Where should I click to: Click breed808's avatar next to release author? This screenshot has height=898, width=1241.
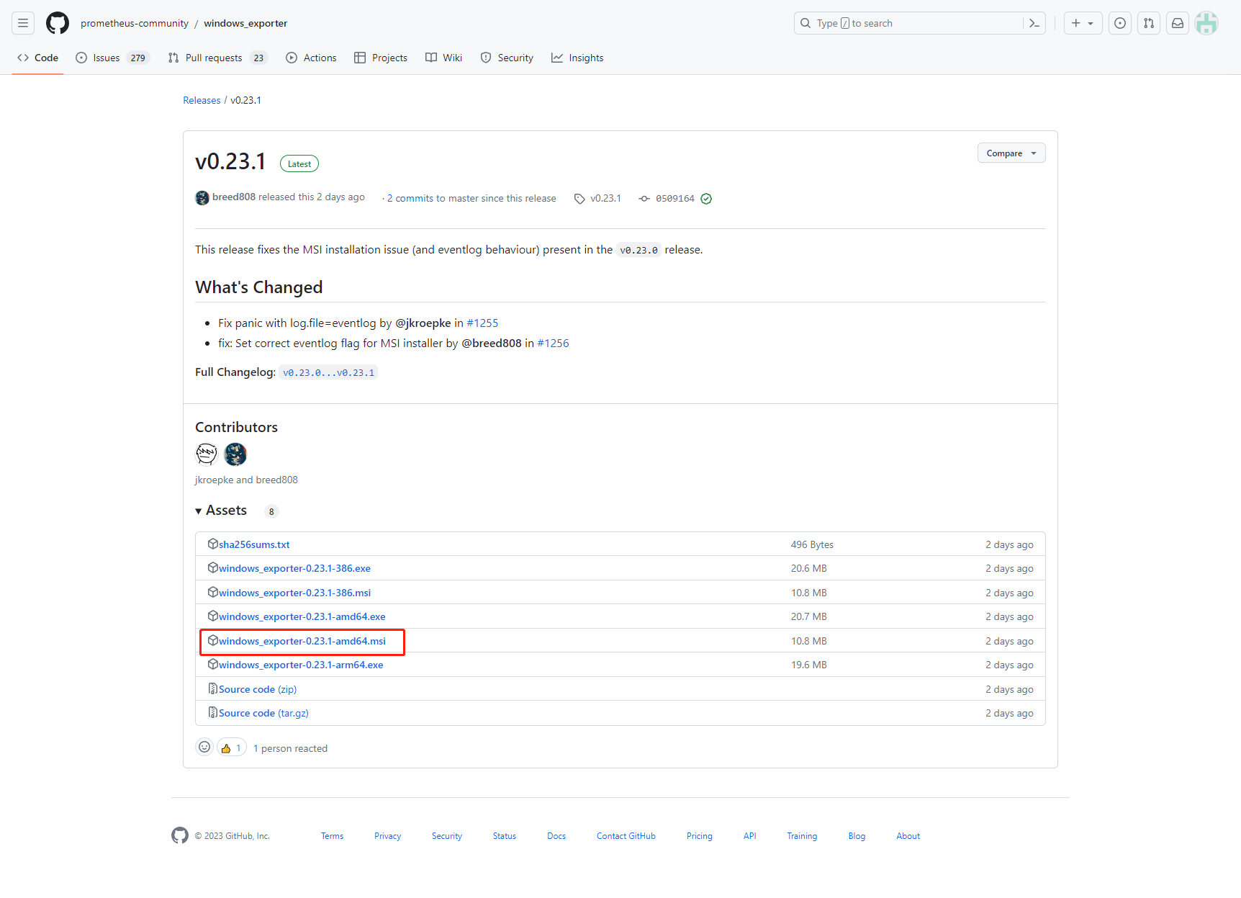[202, 198]
